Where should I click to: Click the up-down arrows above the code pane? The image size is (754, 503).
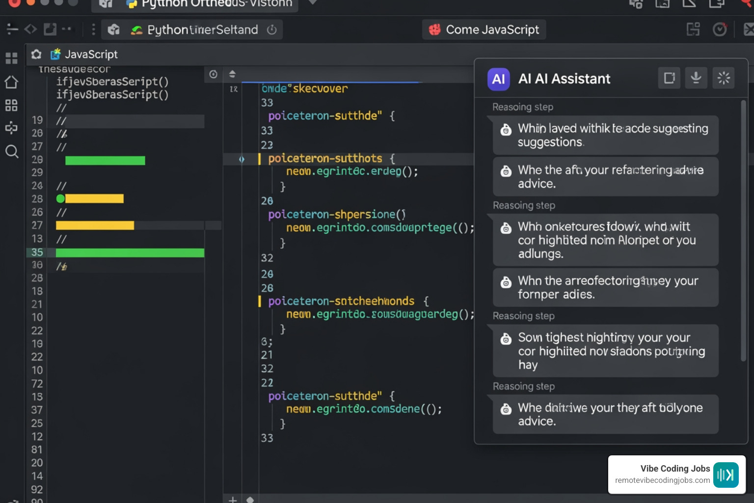232,74
